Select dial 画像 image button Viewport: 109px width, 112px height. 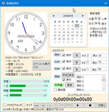pyautogui.click(x=69, y=85)
